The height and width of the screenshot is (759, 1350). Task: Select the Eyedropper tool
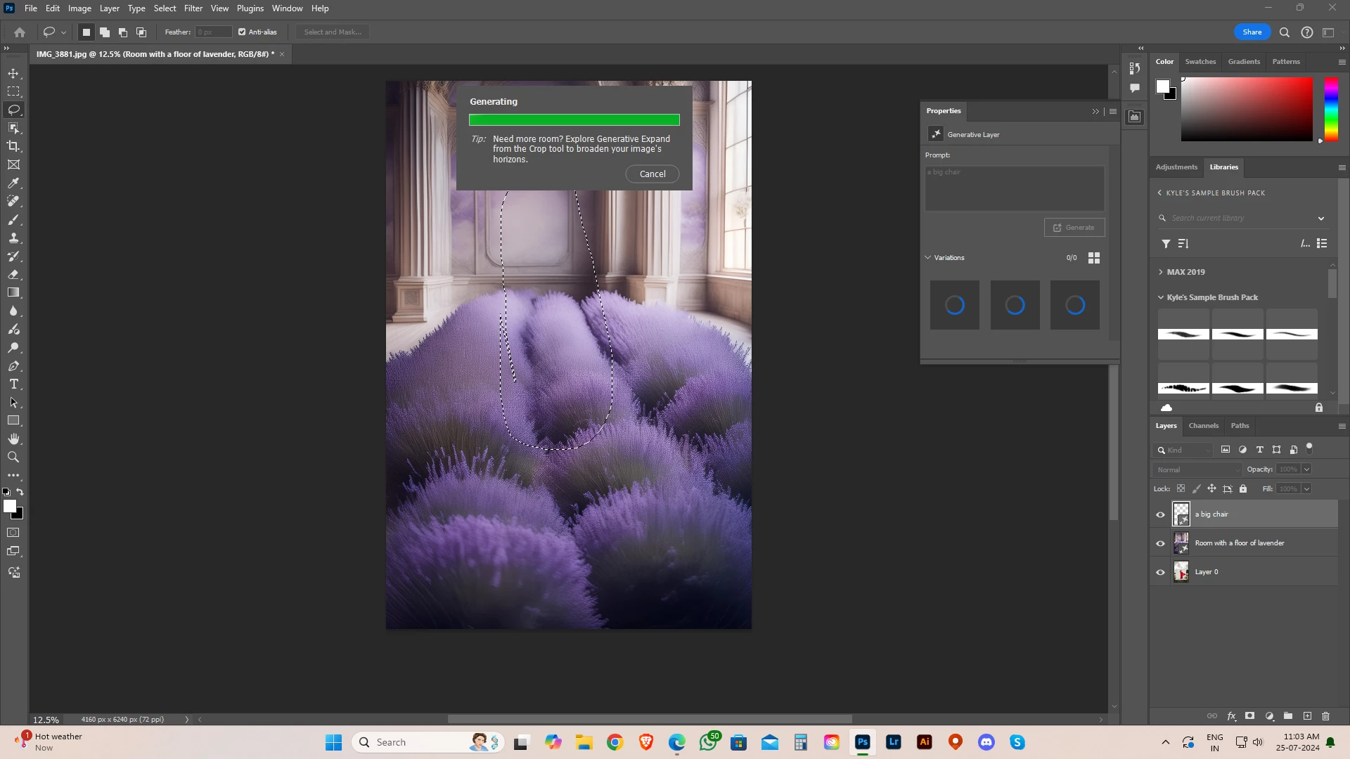(13, 183)
